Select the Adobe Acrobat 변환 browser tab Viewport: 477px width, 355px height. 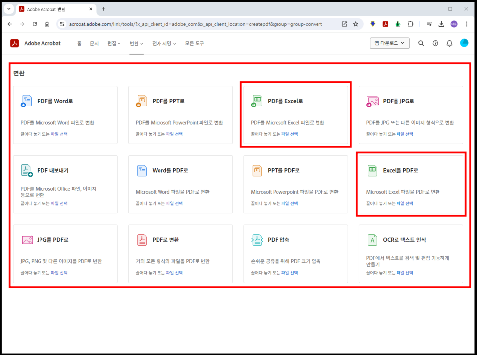56,9
